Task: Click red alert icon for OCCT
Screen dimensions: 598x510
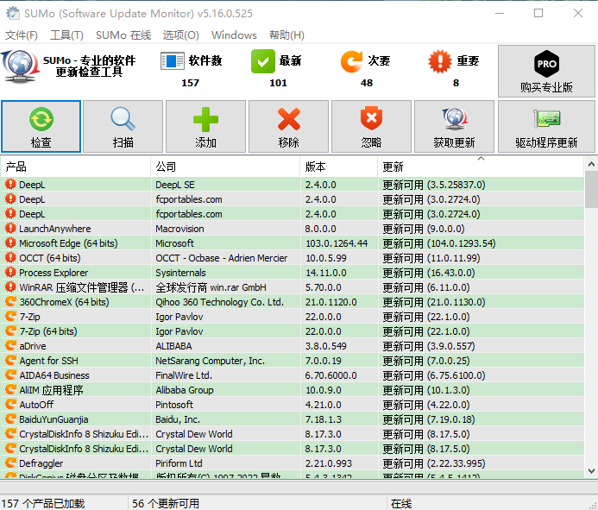Action: pyautogui.click(x=10, y=257)
